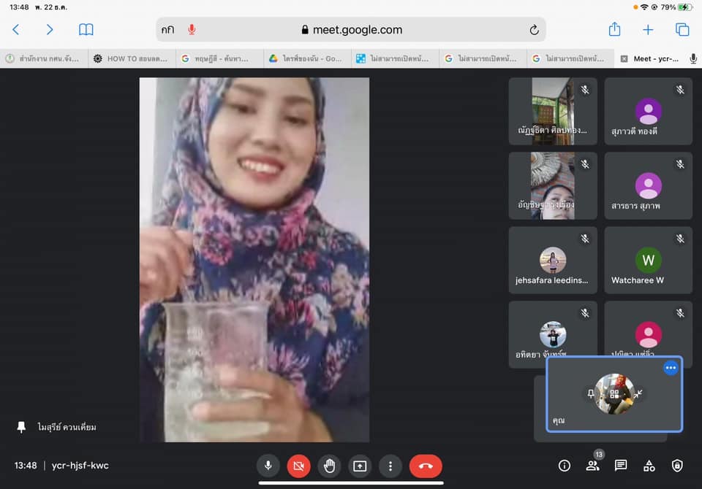Reload the page from the address bar
The width and height of the screenshot is (702, 489).
click(x=534, y=30)
